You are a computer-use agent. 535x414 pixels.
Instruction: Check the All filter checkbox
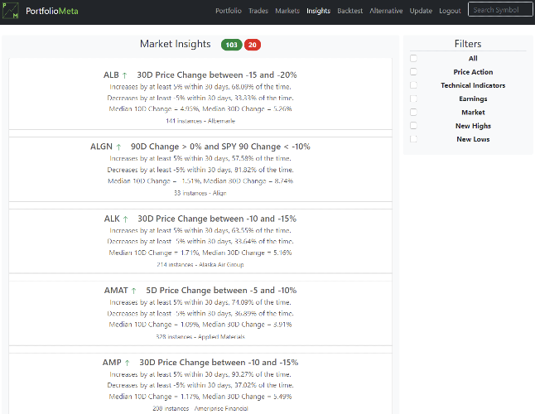pos(413,58)
